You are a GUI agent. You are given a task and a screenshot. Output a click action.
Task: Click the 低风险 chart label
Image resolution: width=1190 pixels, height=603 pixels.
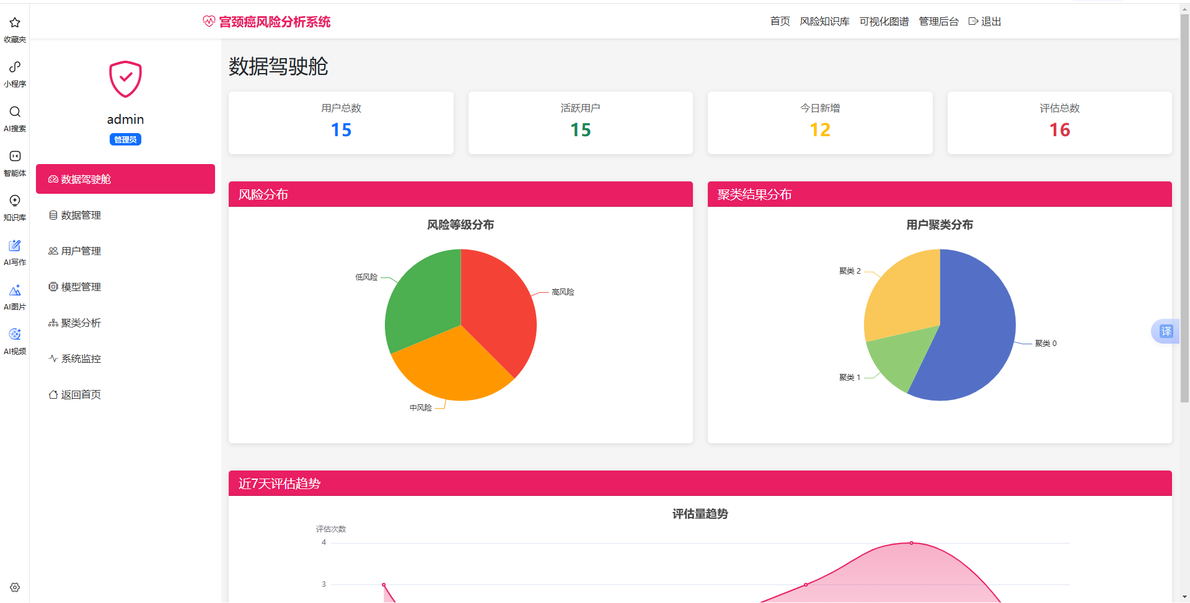point(366,277)
